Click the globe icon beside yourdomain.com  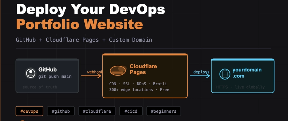coord(225,74)
